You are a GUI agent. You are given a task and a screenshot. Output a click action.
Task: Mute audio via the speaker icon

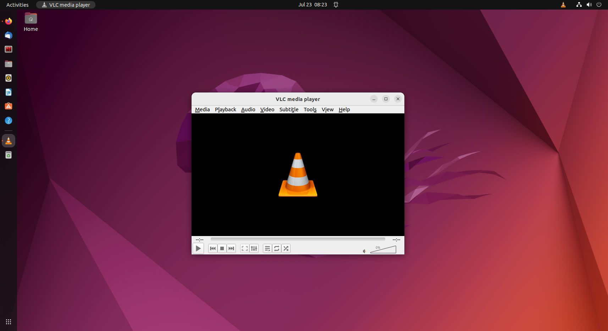[364, 251]
